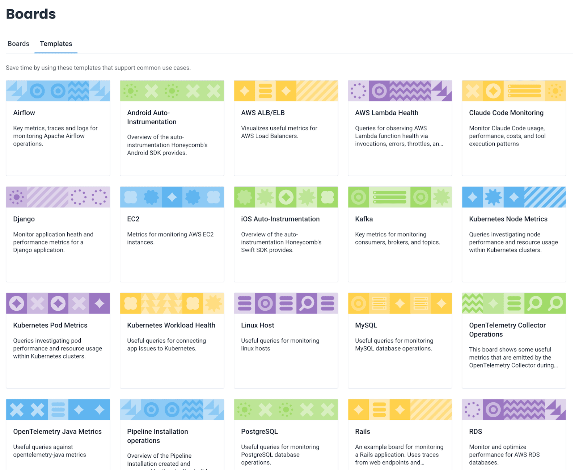Image resolution: width=579 pixels, height=470 pixels.
Task: Open the Kubernetes Node Metrics title
Action: pyautogui.click(x=508, y=219)
